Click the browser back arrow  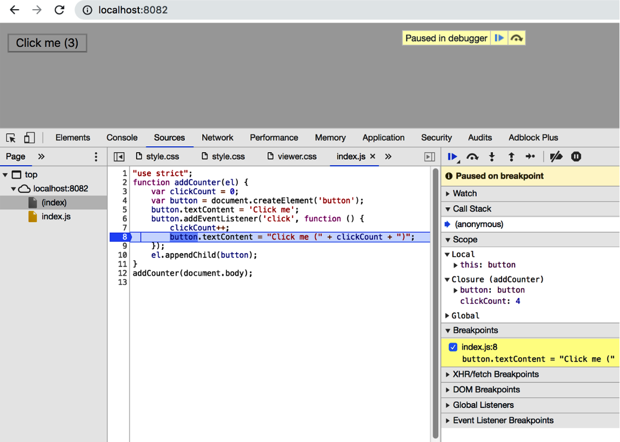point(14,10)
